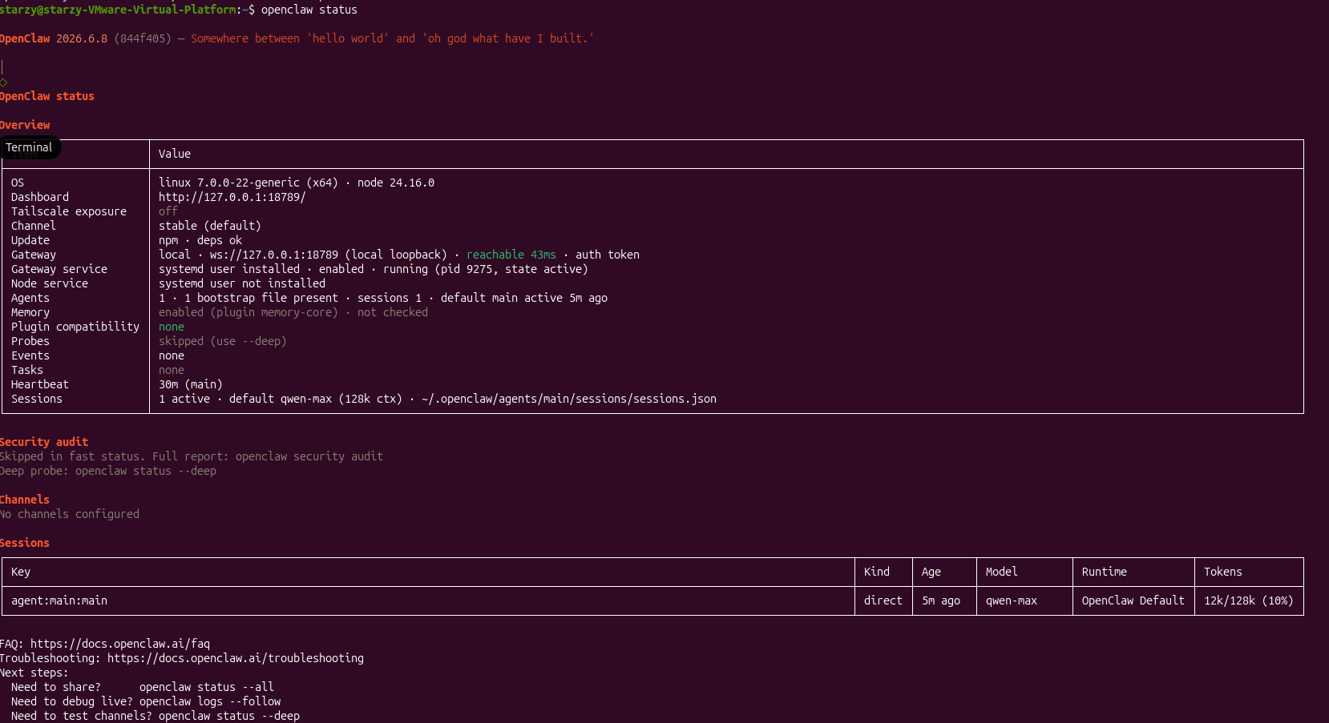Click the 'Tailscale exposure' row label
Screen dimensions: 1329x723
[x=69, y=211]
